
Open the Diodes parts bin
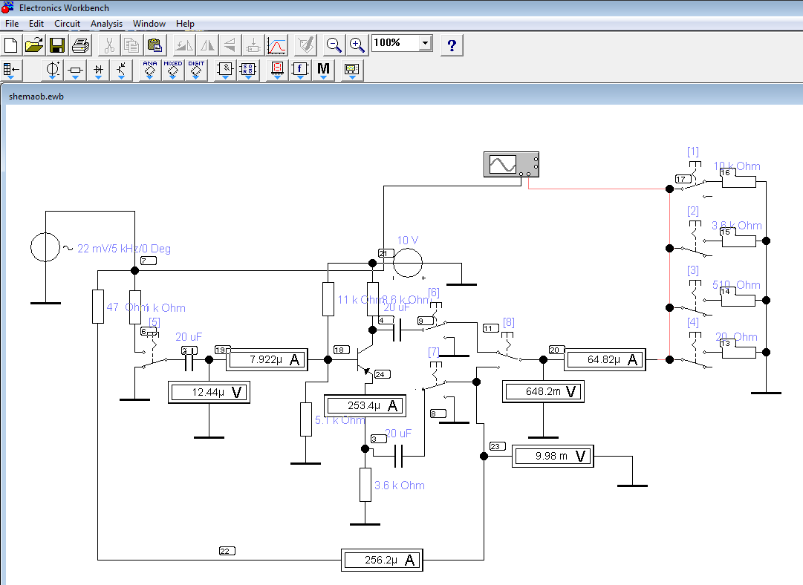[x=99, y=71]
